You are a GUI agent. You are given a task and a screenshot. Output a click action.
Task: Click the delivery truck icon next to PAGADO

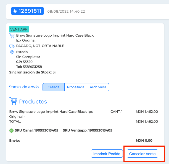tap(12, 46)
